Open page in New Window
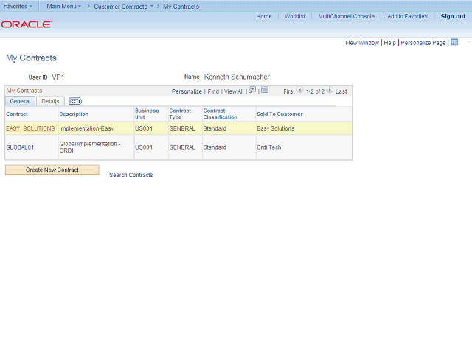The height and width of the screenshot is (354, 472). pyautogui.click(x=362, y=43)
